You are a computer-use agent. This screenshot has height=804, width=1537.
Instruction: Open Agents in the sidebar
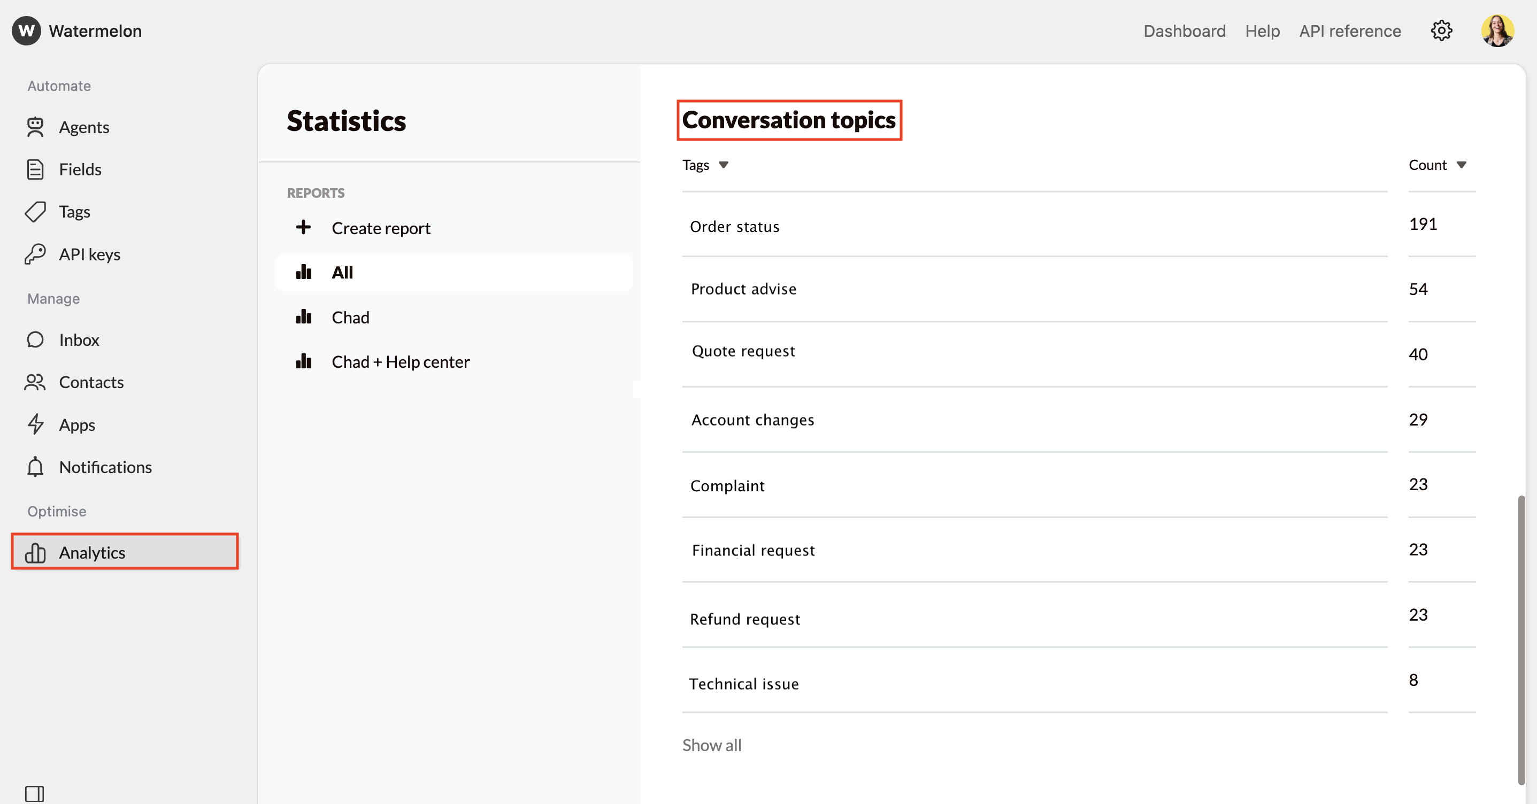coord(83,127)
